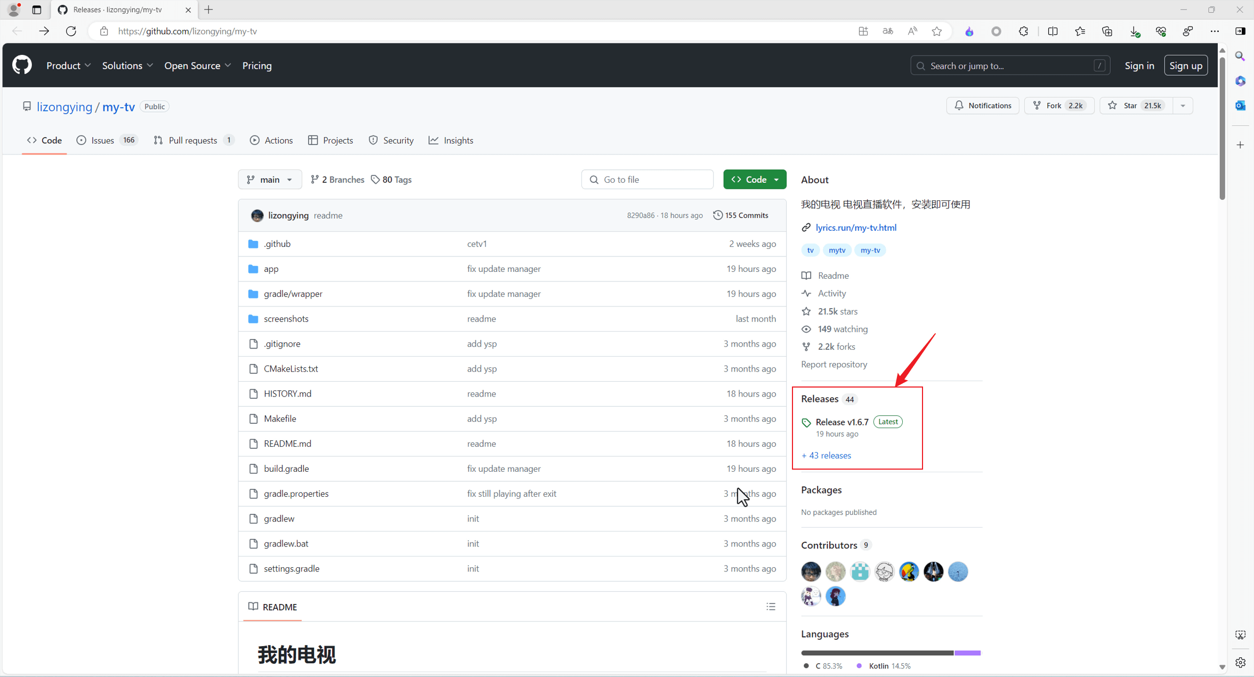1254x677 pixels.
Task: Select the Projects tab
Action: (x=337, y=140)
